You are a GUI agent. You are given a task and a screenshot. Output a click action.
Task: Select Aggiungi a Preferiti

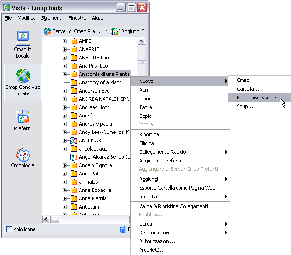[x=180, y=161]
